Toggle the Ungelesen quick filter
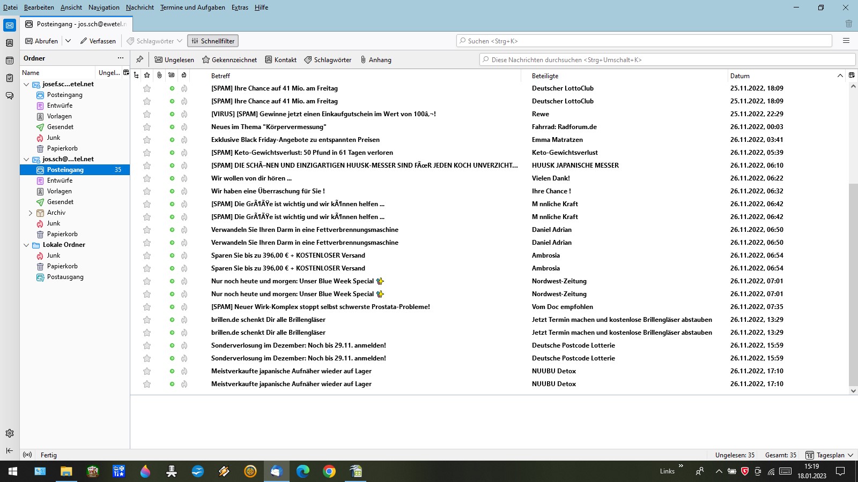The width and height of the screenshot is (858, 482). 174,60
